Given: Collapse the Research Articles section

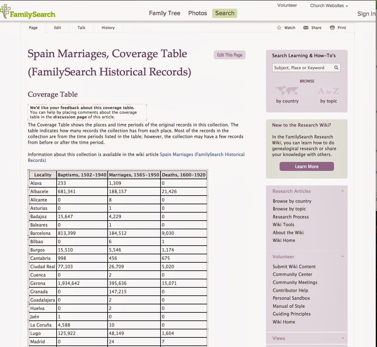Looking at the screenshot, I should click(342, 191).
